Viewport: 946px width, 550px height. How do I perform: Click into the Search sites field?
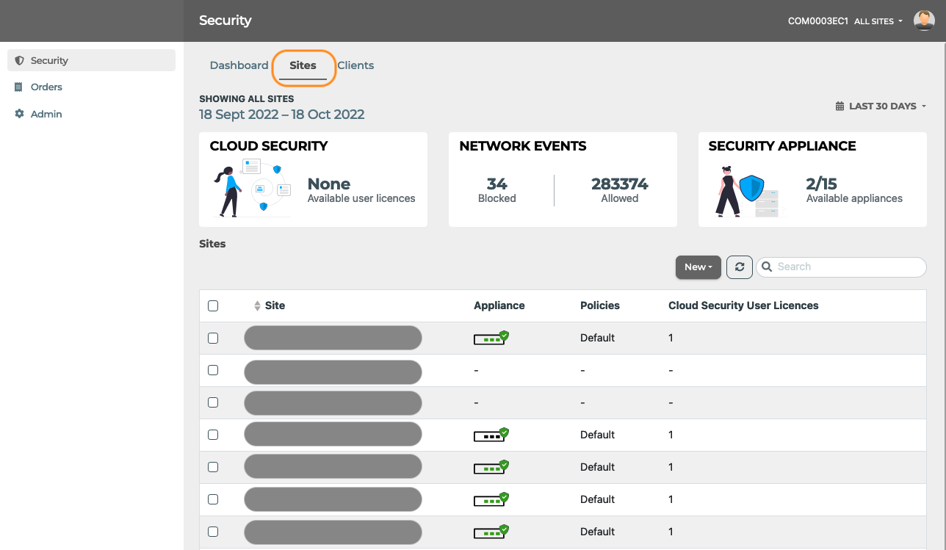pos(842,267)
